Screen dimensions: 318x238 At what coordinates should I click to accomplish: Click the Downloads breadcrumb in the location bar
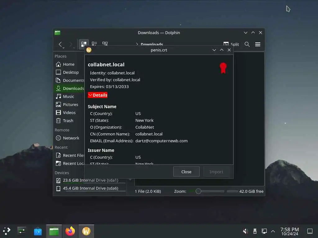click(x=152, y=44)
